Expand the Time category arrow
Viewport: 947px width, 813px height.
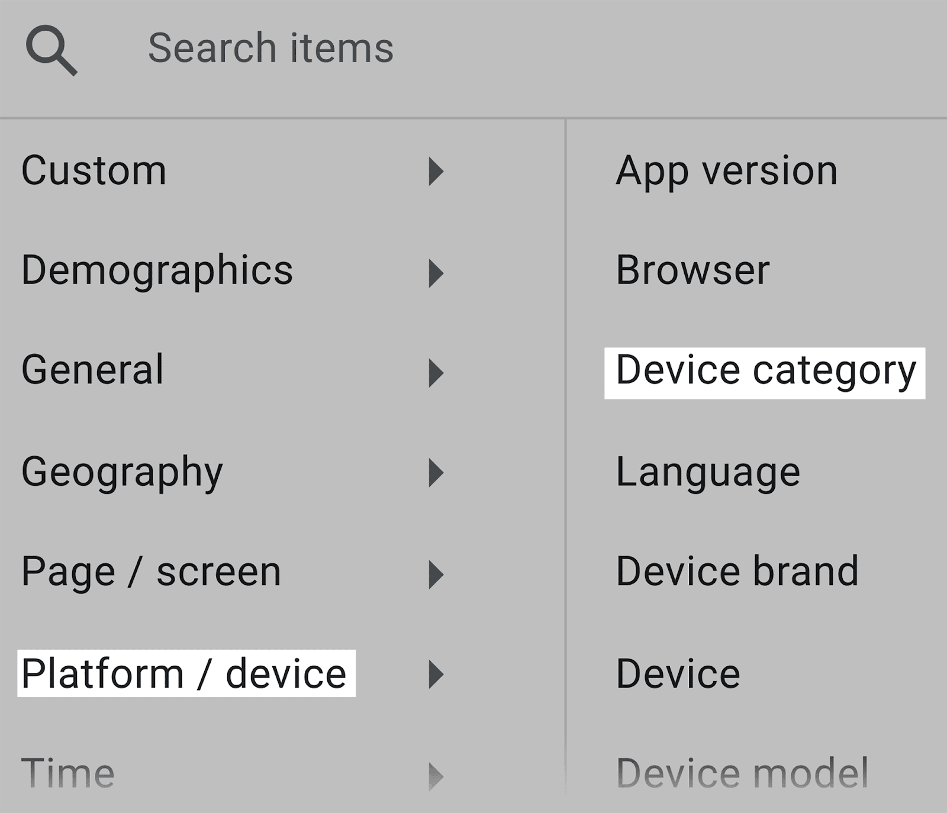(436, 776)
